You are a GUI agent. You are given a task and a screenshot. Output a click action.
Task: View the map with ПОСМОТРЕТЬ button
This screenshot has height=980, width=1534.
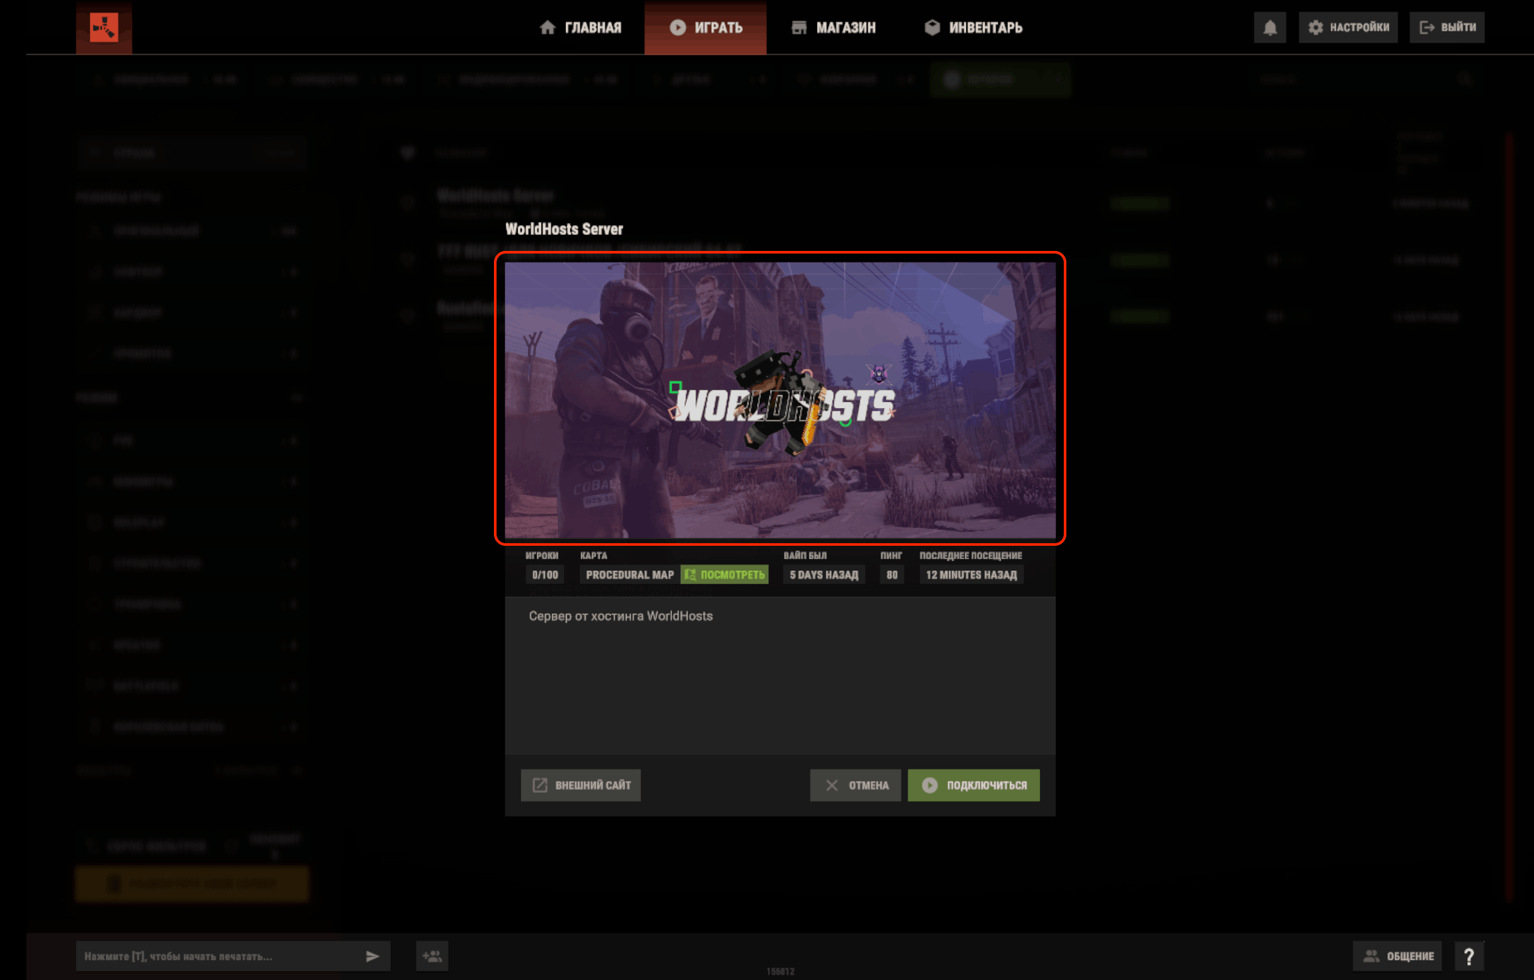[x=724, y=575]
